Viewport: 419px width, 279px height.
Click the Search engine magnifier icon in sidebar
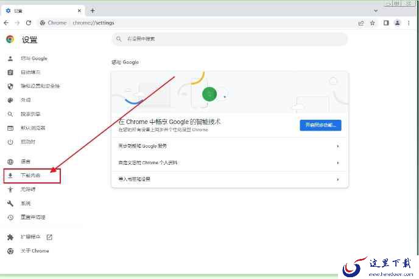(x=10, y=114)
